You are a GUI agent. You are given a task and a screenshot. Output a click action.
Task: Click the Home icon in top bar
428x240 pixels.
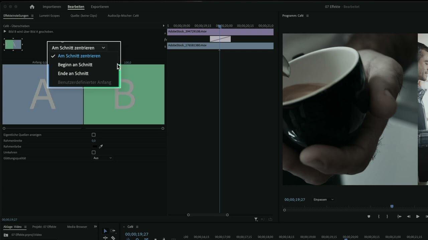[x=32, y=7]
